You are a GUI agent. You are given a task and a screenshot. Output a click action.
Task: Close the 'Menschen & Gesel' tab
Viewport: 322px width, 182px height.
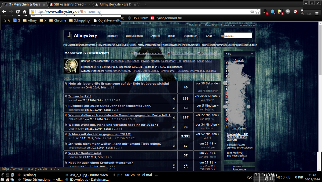(x=44, y=5)
